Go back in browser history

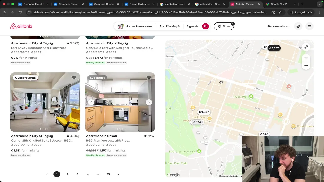click(5, 12)
